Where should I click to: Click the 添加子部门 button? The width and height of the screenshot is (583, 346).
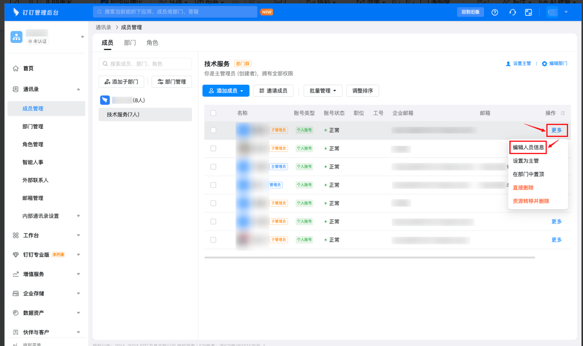(x=121, y=82)
